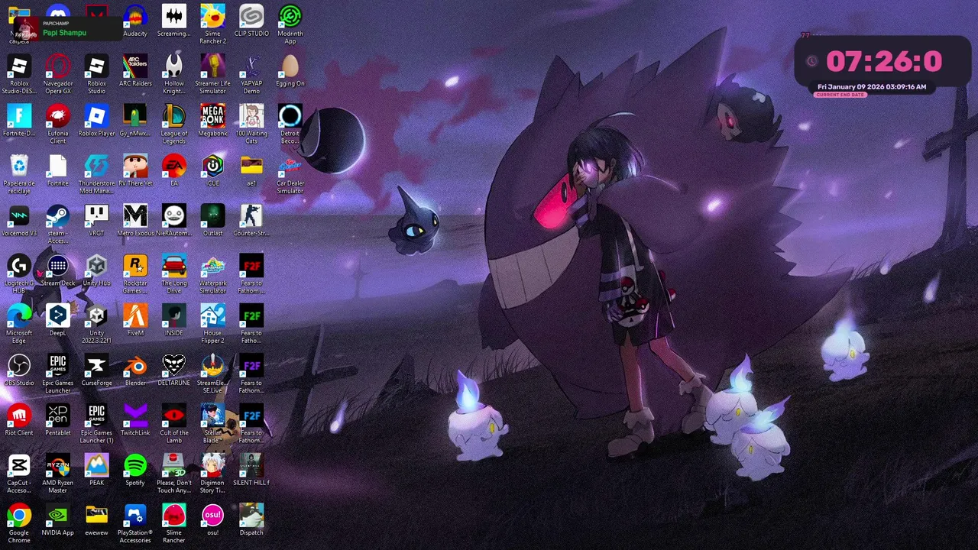
Task: Launch CurseForge shortcut
Action: 96,365
